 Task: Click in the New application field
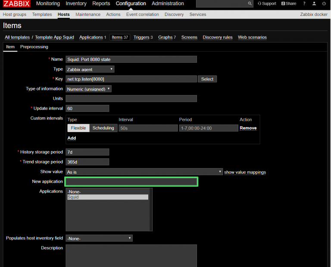(131, 181)
